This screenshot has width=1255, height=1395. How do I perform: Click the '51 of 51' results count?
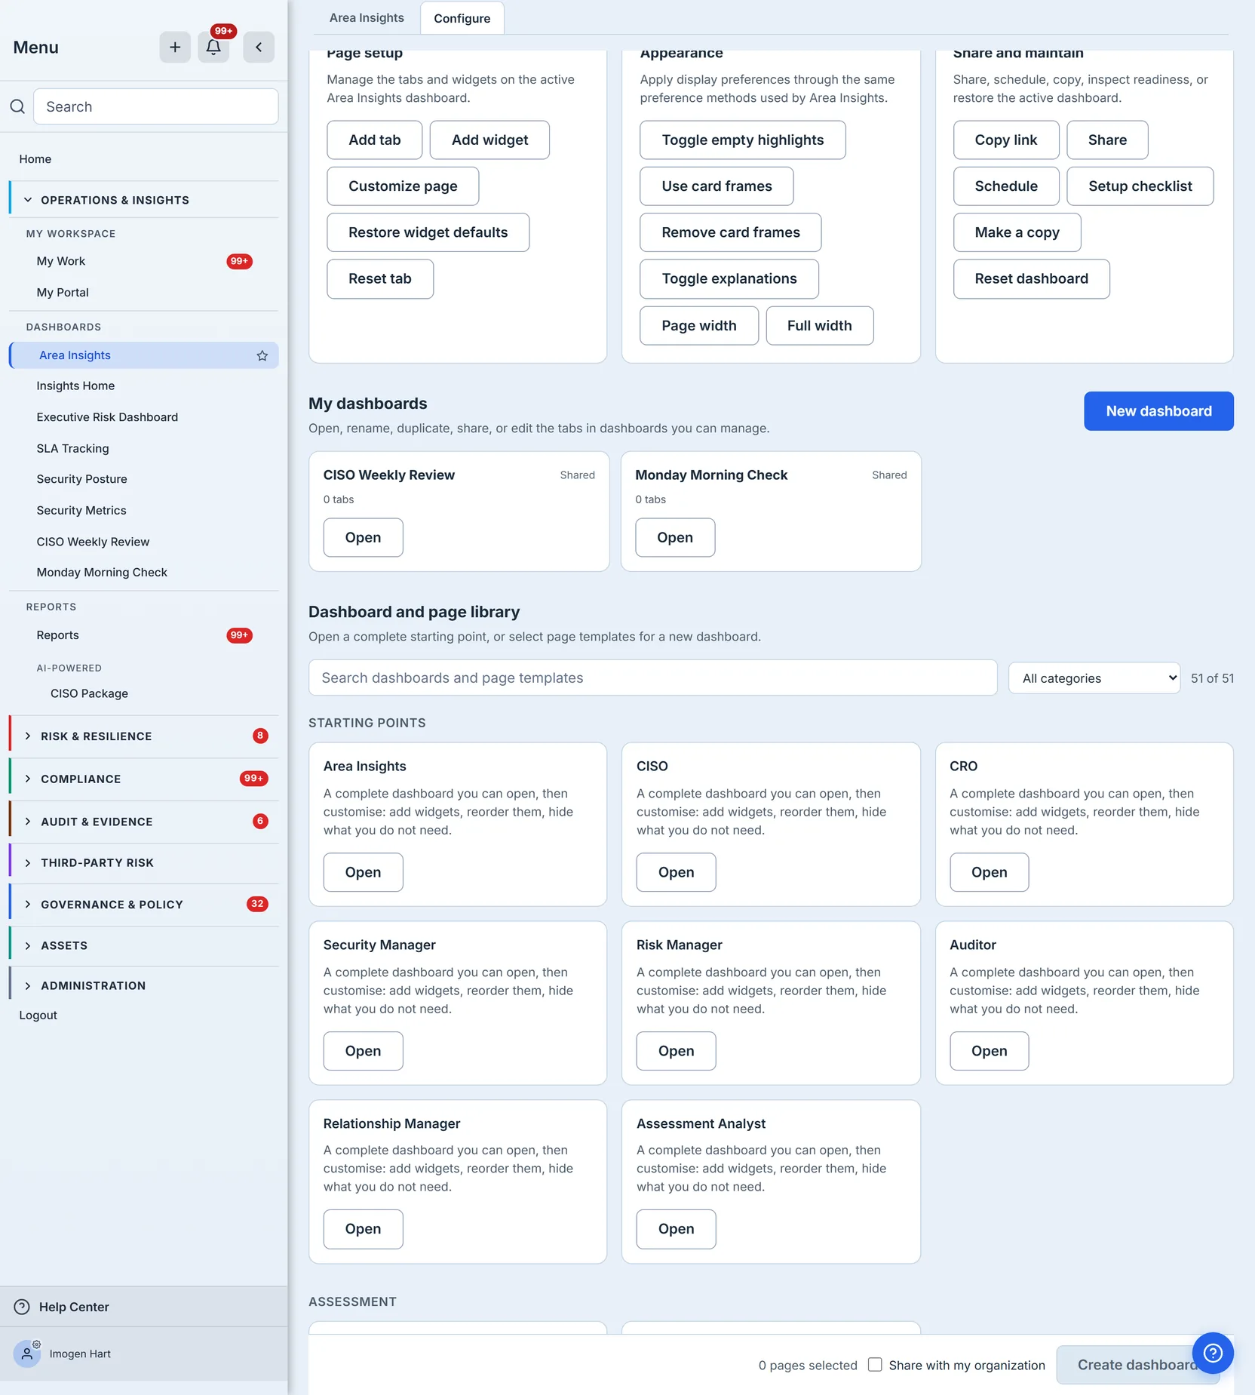coord(1212,678)
